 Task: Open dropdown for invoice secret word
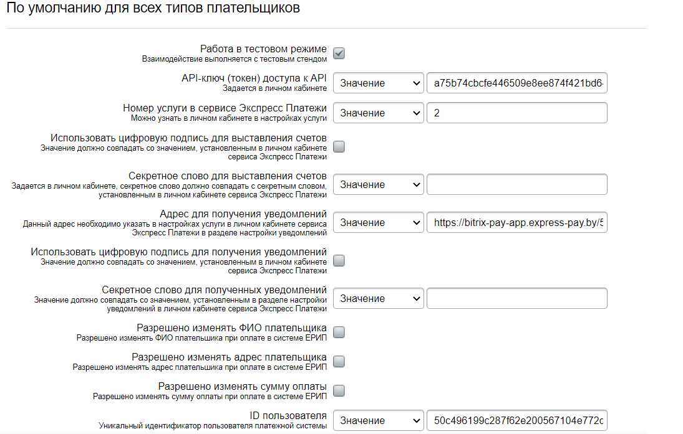pyautogui.click(x=379, y=184)
